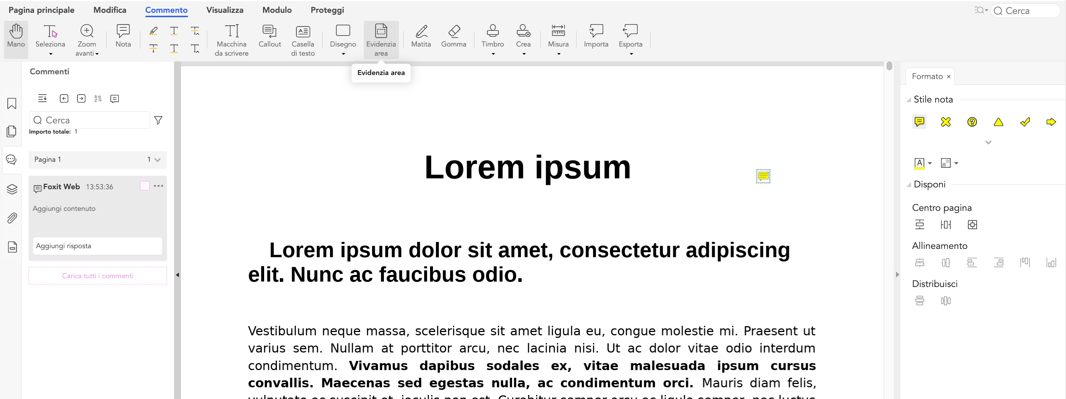This screenshot has width=1066, height=399.
Task: Click the Aggiungi risposta field
Action: tap(97, 246)
